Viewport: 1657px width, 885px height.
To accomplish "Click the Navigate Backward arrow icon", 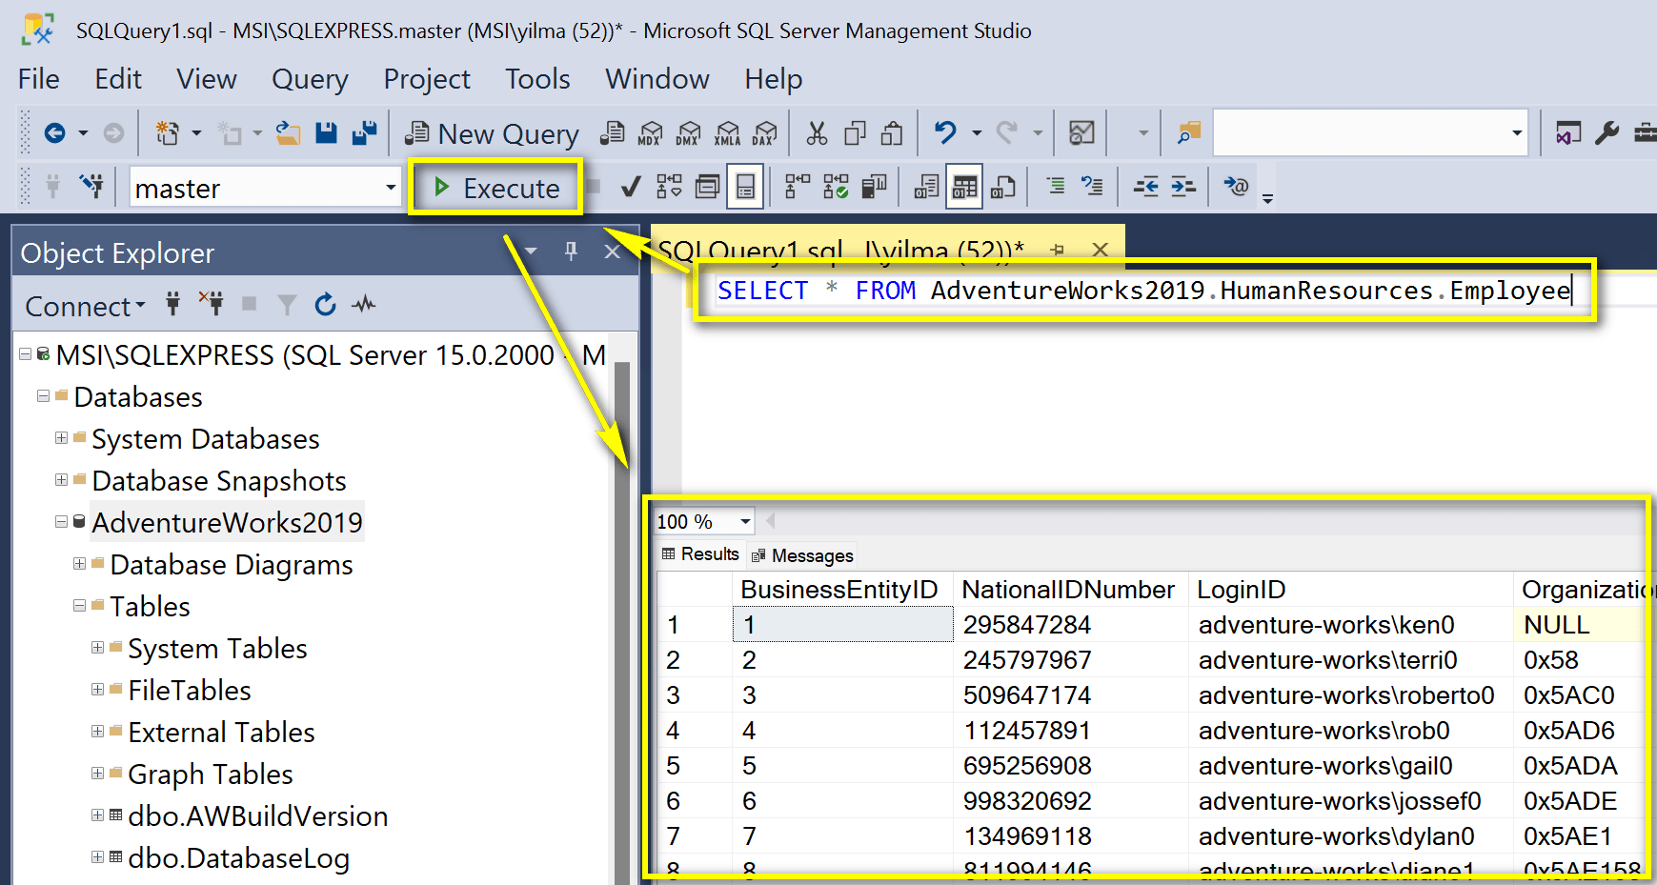I will 55,132.
